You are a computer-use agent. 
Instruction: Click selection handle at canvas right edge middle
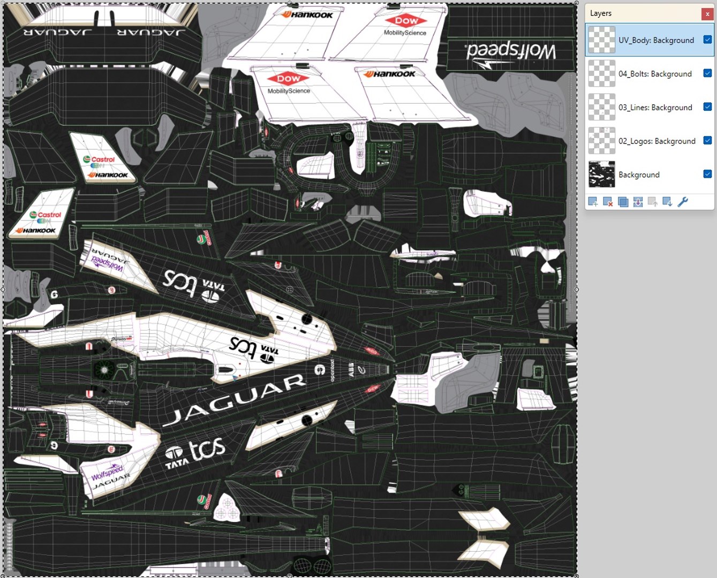576,290
